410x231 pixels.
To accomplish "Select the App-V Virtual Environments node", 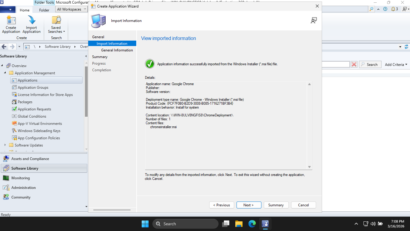I will click(x=40, y=124).
